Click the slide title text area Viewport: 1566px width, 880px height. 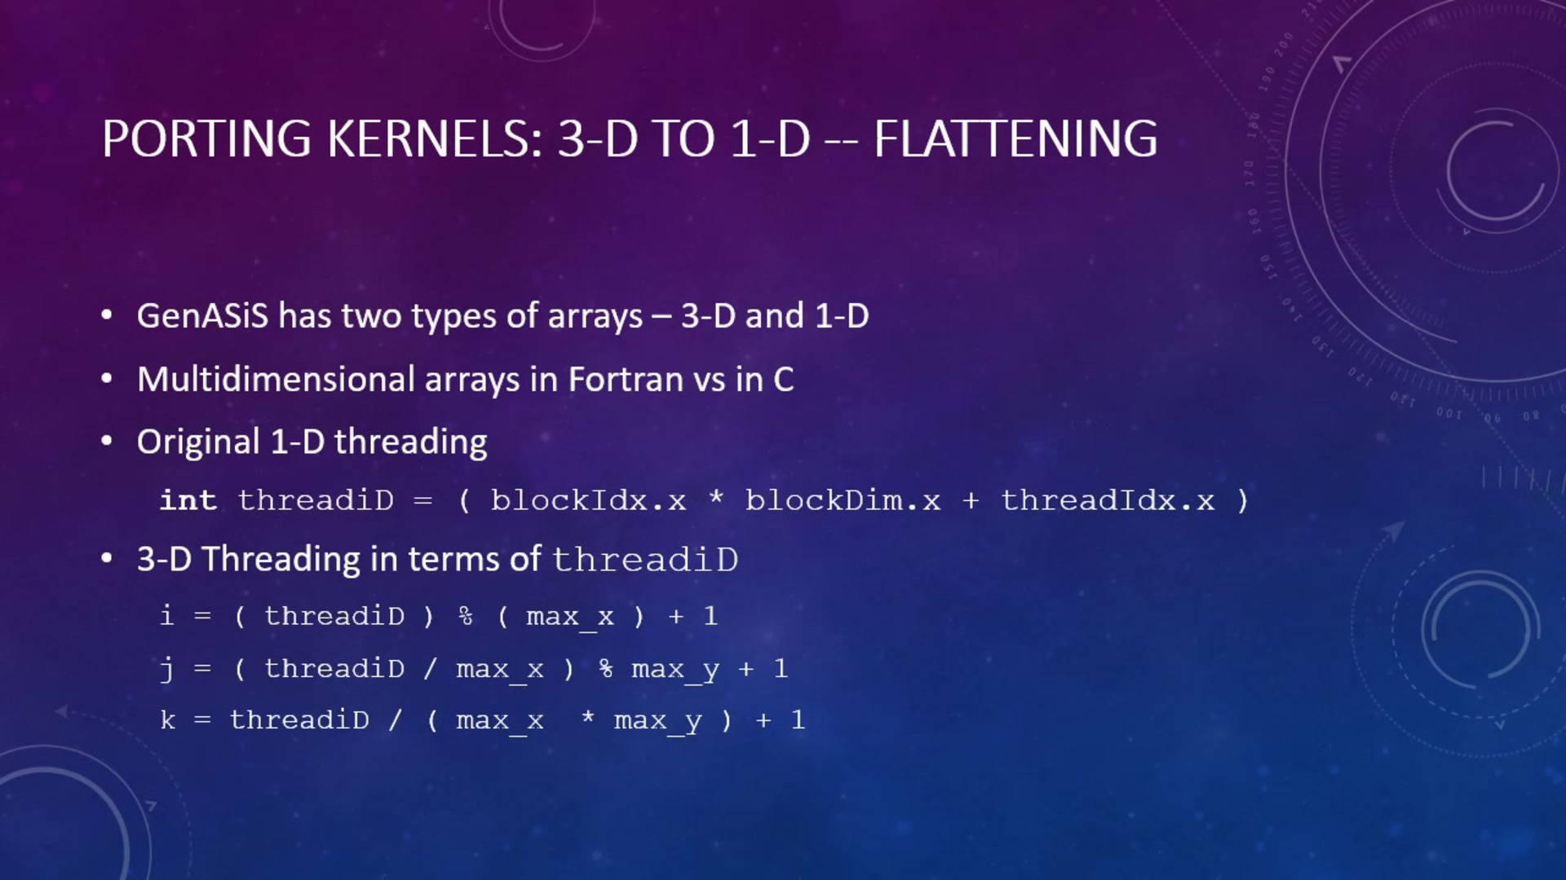[627, 138]
